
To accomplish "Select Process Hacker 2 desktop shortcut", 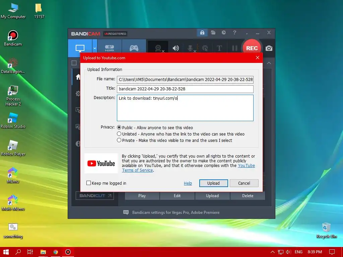I will click(13, 96).
